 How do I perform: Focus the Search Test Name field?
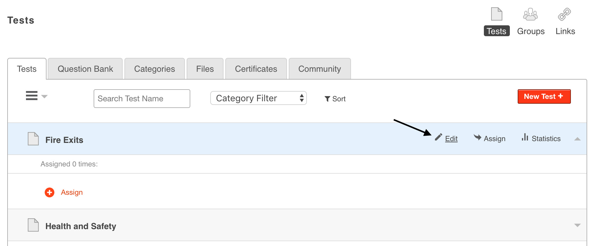142,99
